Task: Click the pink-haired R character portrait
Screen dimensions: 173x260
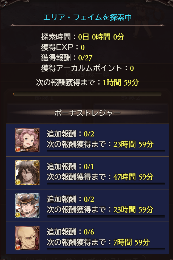Action: 27,140
